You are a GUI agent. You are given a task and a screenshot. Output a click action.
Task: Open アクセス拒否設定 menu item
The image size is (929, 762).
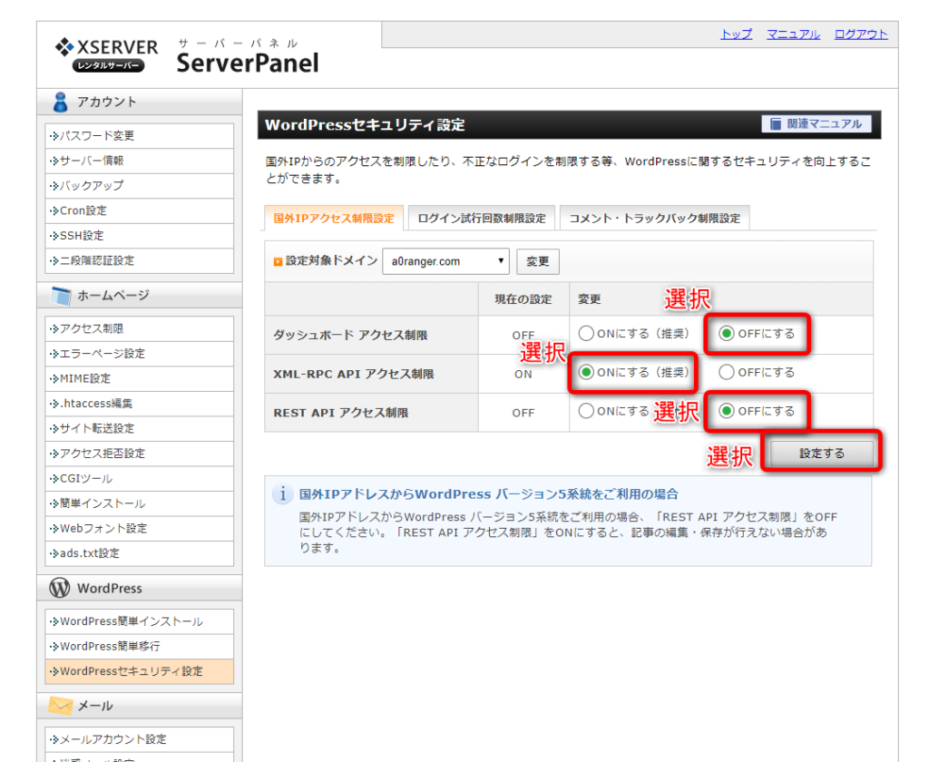(139, 454)
